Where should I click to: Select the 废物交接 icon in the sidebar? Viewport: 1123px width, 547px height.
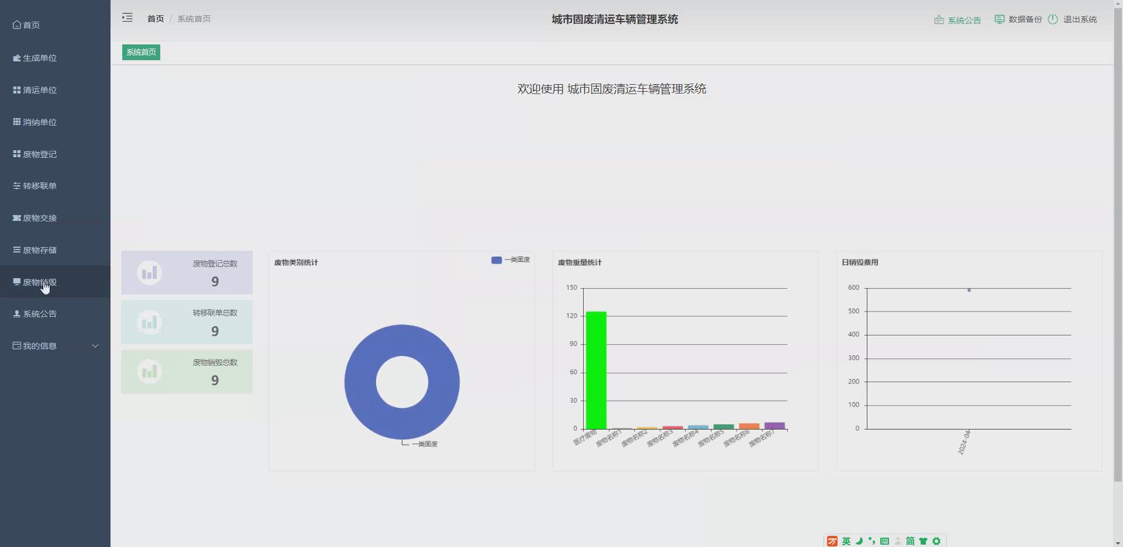click(x=16, y=217)
